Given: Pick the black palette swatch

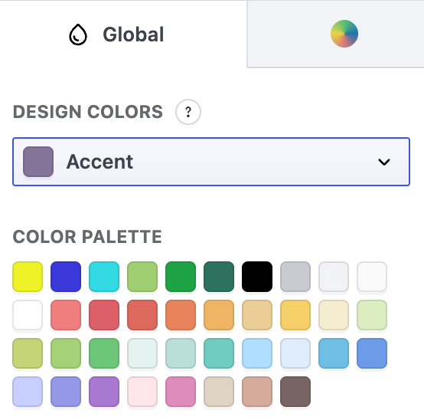Looking at the screenshot, I should click(257, 277).
